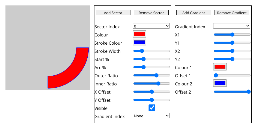Open the Sector Index dropdown
262x136 pixels.
coord(151,26)
